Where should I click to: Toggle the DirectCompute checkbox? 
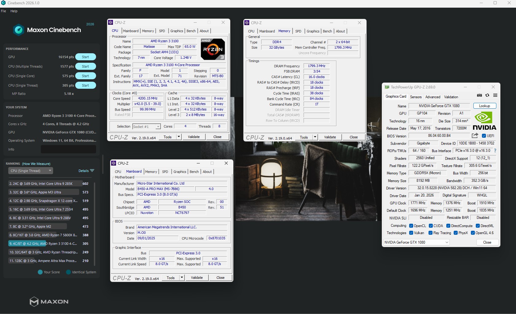[448, 226]
